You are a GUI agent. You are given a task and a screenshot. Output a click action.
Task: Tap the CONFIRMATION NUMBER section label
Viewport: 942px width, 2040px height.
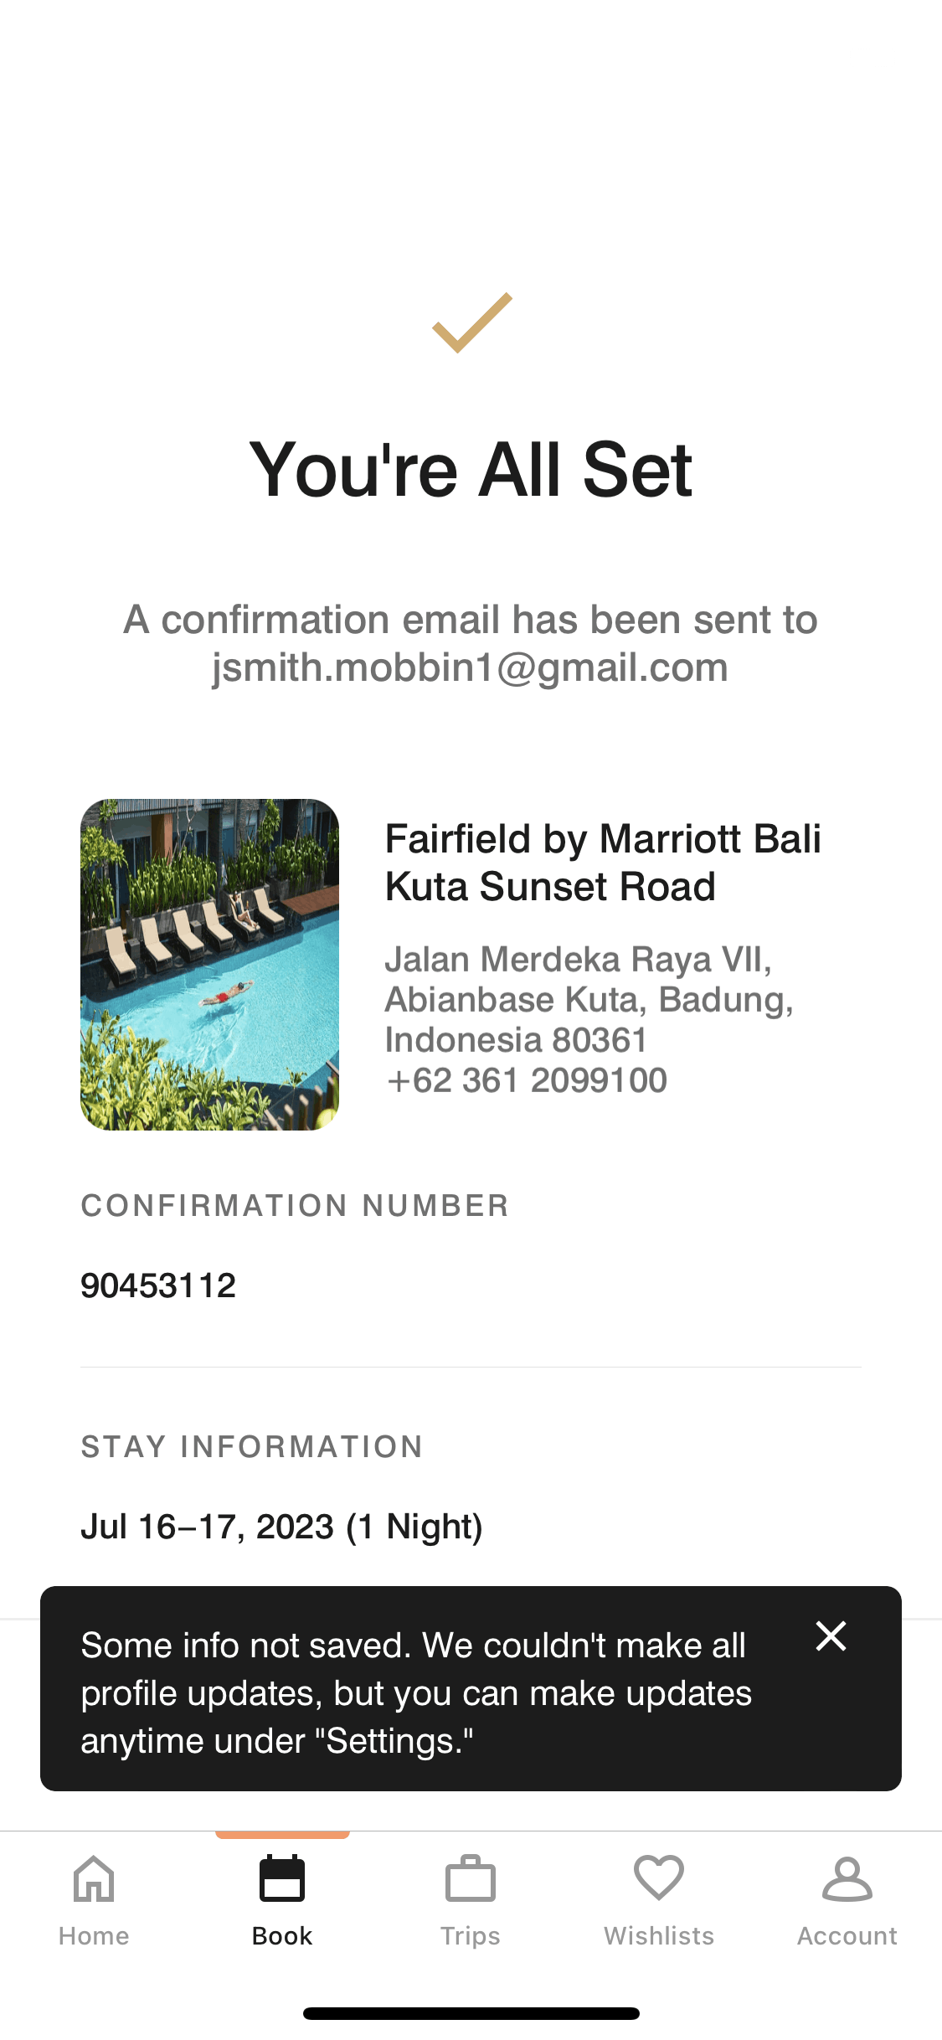coord(295,1206)
